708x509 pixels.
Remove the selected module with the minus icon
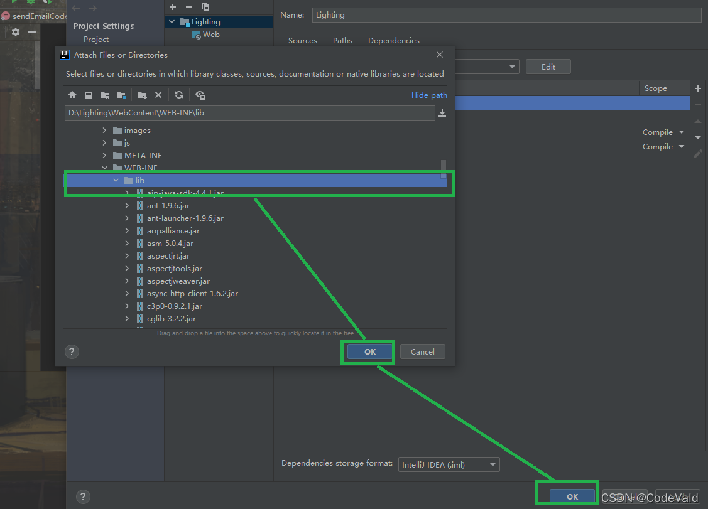189,7
